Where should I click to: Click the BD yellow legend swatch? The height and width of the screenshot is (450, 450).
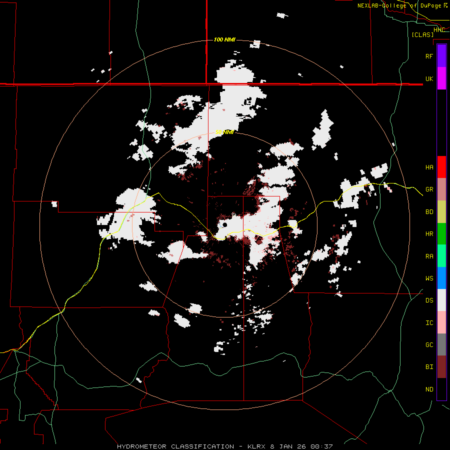point(441,211)
